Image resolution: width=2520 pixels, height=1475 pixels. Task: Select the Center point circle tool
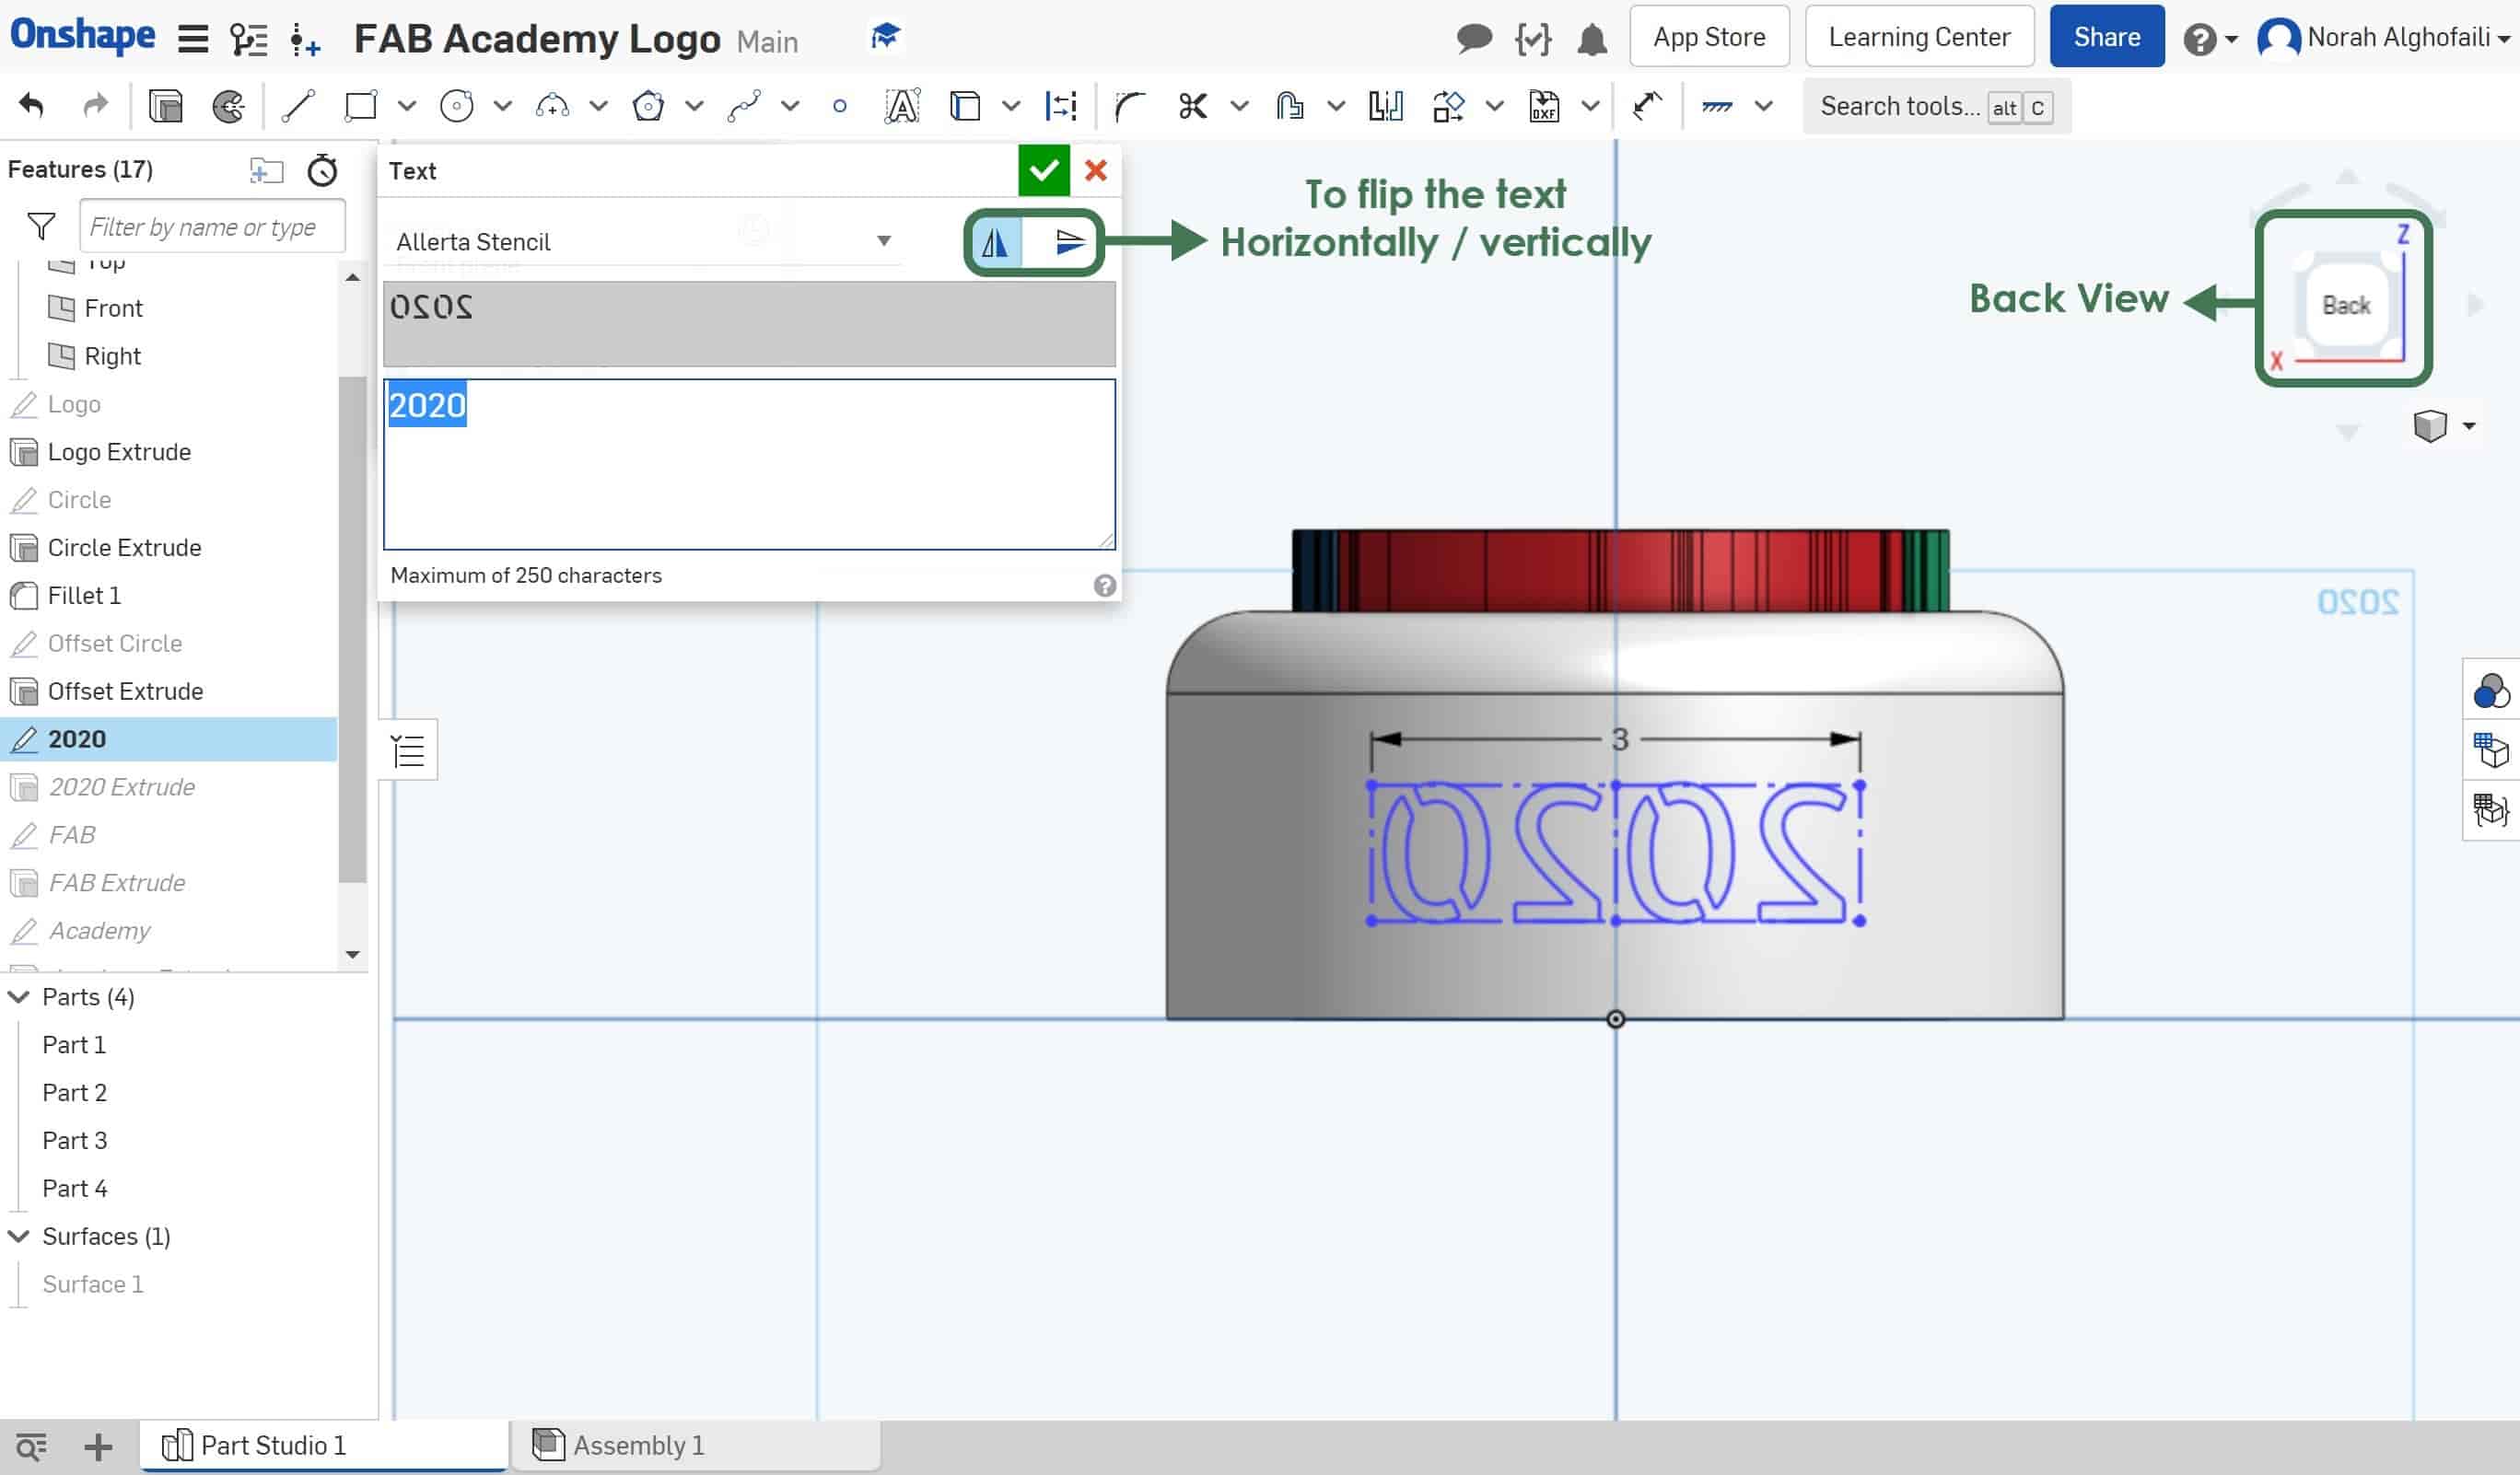pyautogui.click(x=456, y=105)
